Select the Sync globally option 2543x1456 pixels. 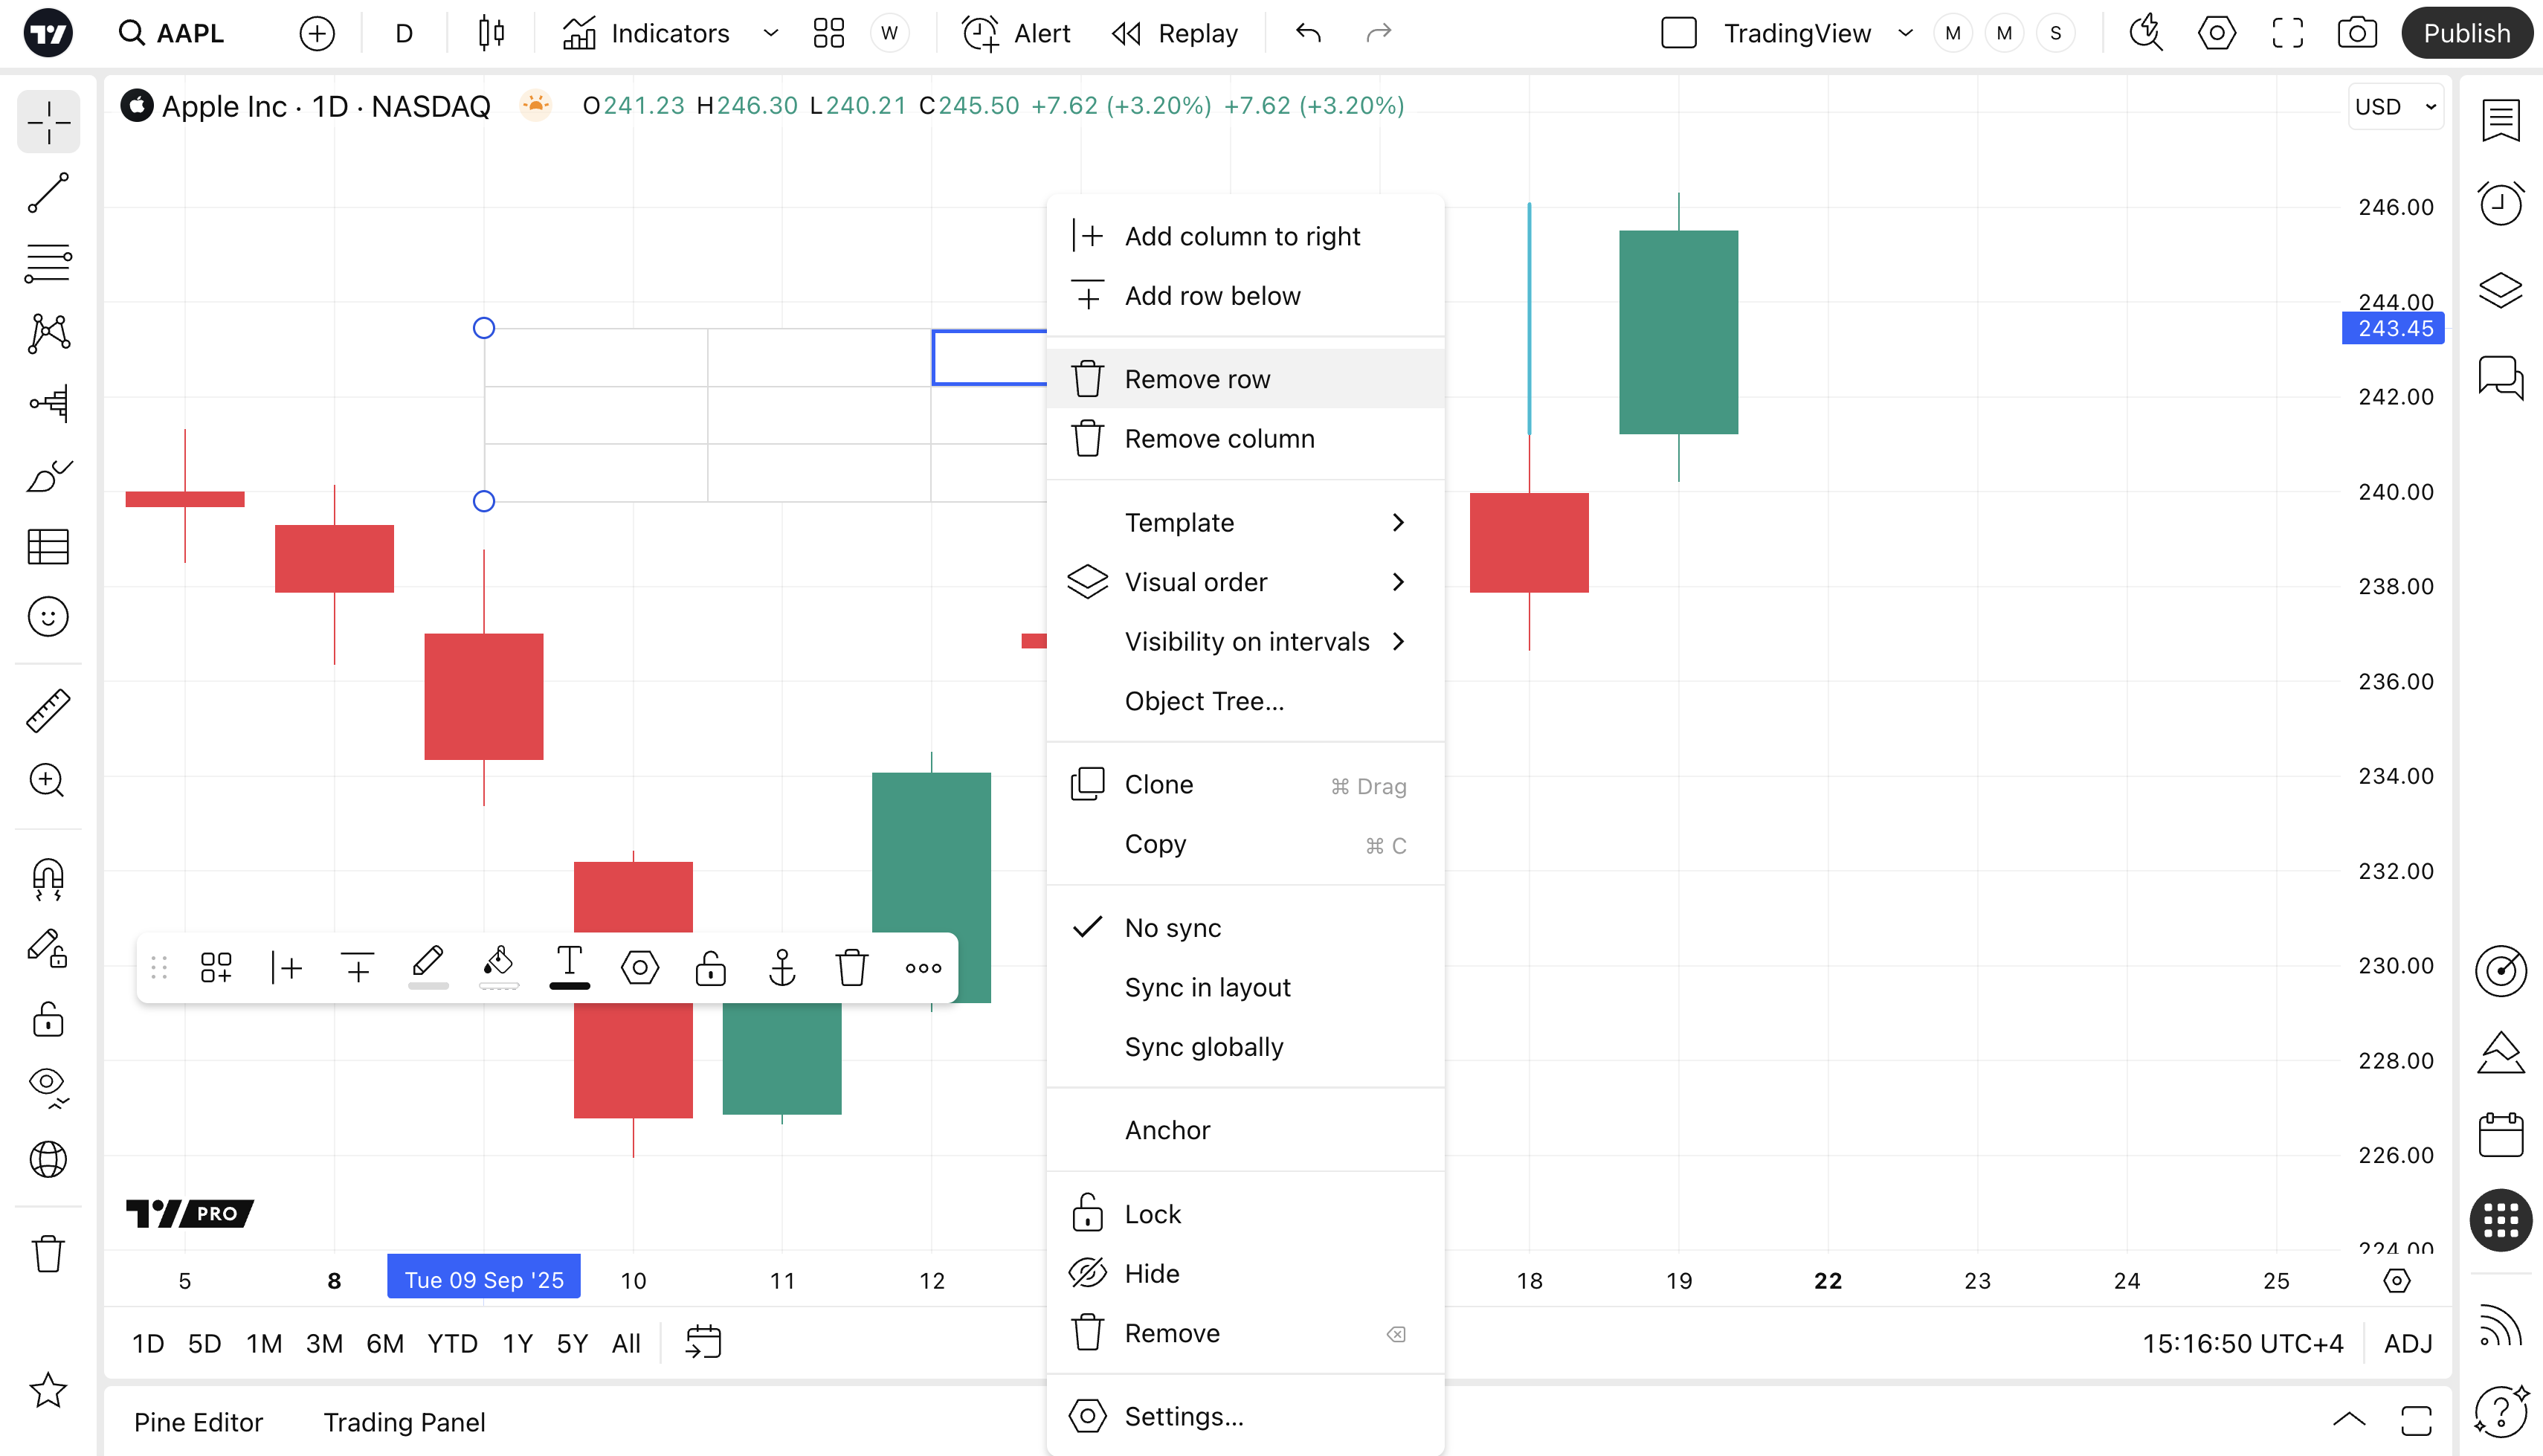(1204, 1046)
